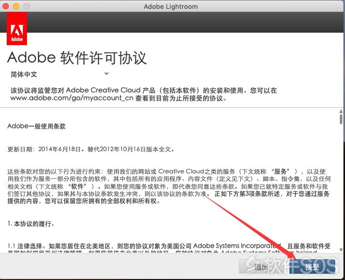Screen dimensions: 345x280
Task: Click the scrollbar up arrow
Action: click(341, 111)
